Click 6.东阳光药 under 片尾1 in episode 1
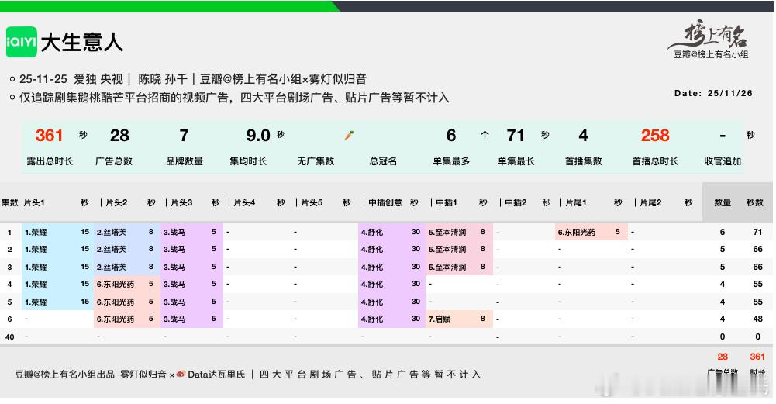Image resolution: width=776 pixels, height=404 pixels. (x=577, y=232)
